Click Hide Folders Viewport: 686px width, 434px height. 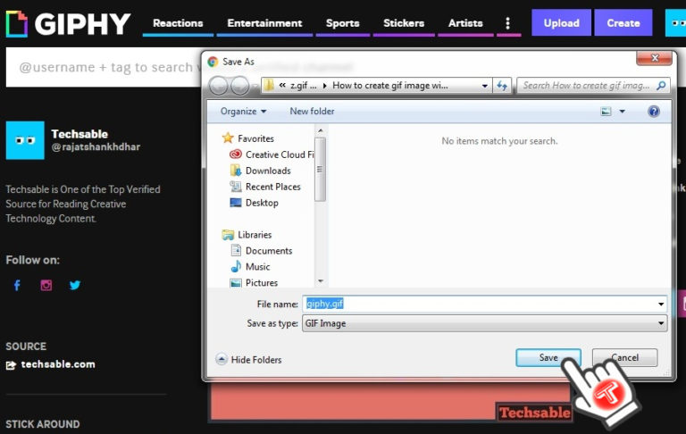coord(249,360)
